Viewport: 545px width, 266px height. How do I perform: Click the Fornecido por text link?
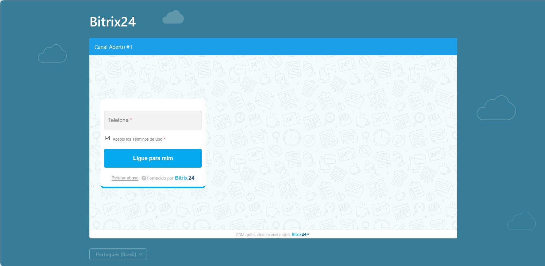pos(160,178)
